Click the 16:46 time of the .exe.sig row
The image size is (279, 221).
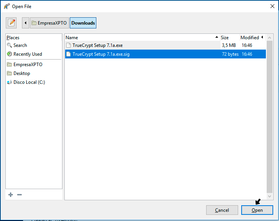coord(247,54)
